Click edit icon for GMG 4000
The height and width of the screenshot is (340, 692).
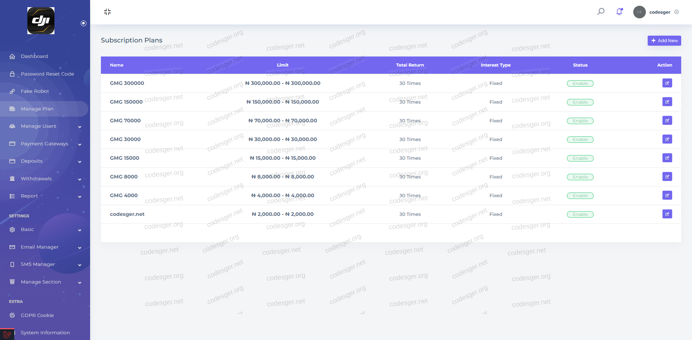click(667, 195)
